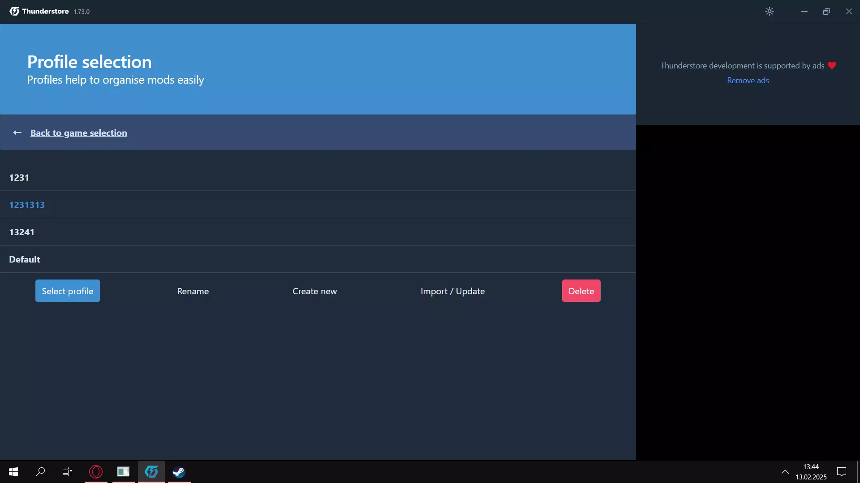Choose the 13241 profile
Image resolution: width=860 pixels, height=483 pixels.
tap(21, 232)
